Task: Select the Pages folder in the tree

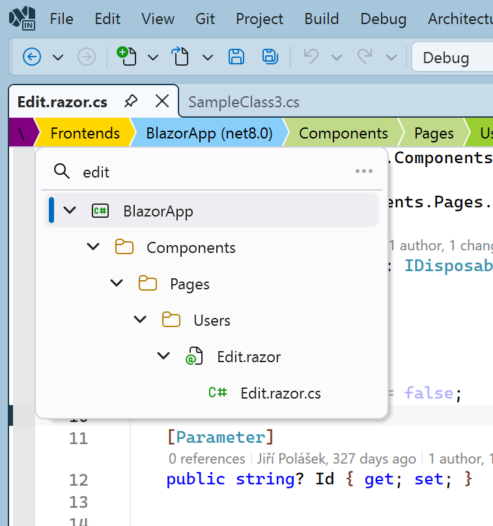Action: (x=190, y=284)
